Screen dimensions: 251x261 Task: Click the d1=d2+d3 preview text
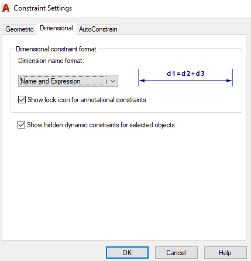point(185,74)
